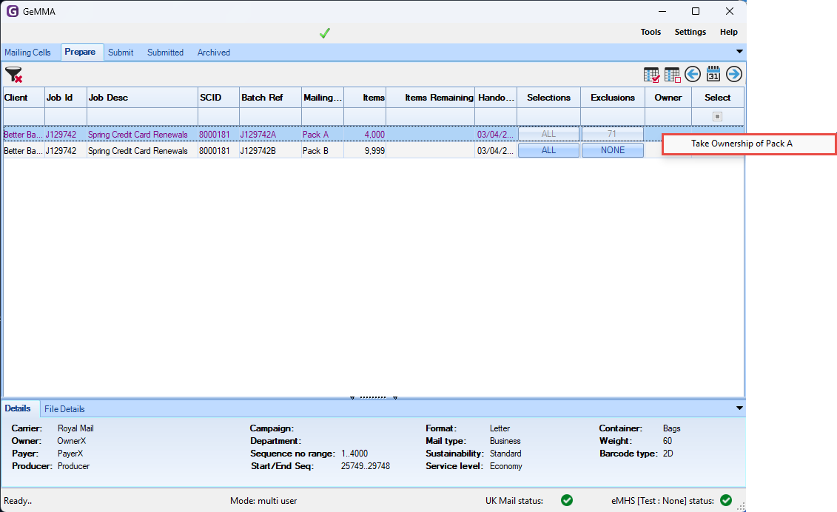837x512 pixels.
Task: Clear the grid filter with funnel icon
Action: pyautogui.click(x=14, y=75)
